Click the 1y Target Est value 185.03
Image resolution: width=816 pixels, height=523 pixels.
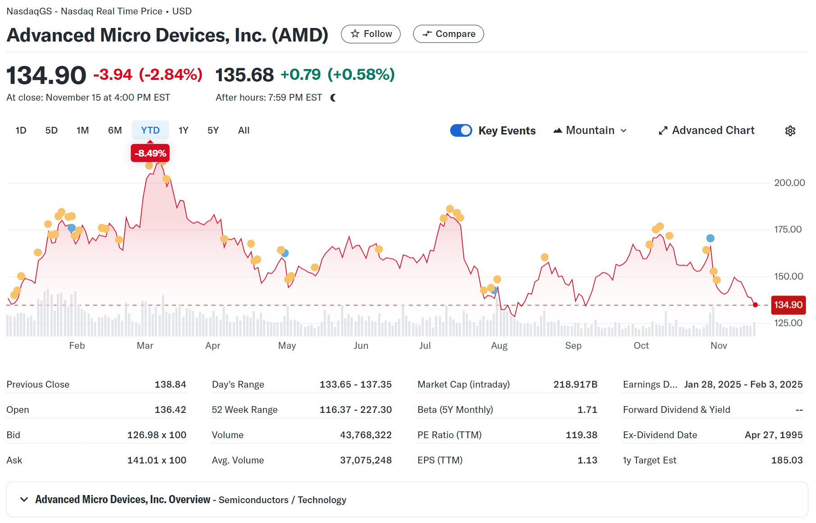tap(787, 460)
